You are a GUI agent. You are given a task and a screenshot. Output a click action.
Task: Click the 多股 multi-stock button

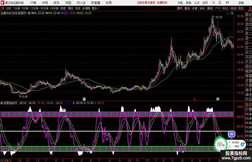pyautogui.click(x=195, y=8)
